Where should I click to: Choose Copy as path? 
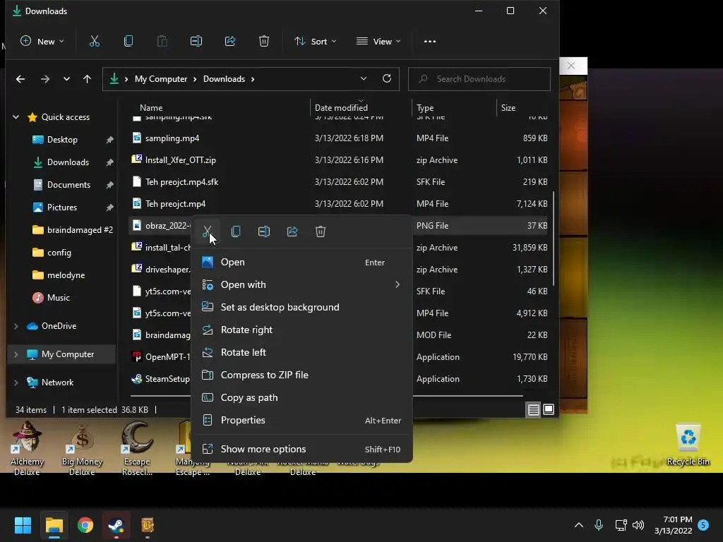point(301,398)
